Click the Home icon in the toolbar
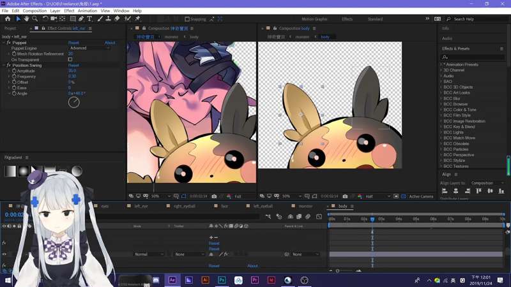The width and height of the screenshot is (511, 287). [8, 19]
